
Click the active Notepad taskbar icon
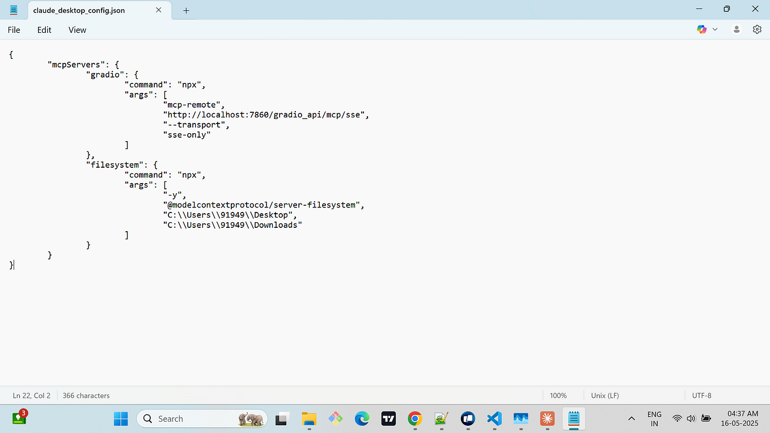pos(574,419)
